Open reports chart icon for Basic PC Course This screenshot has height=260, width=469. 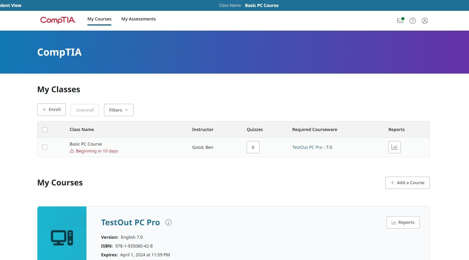394,147
